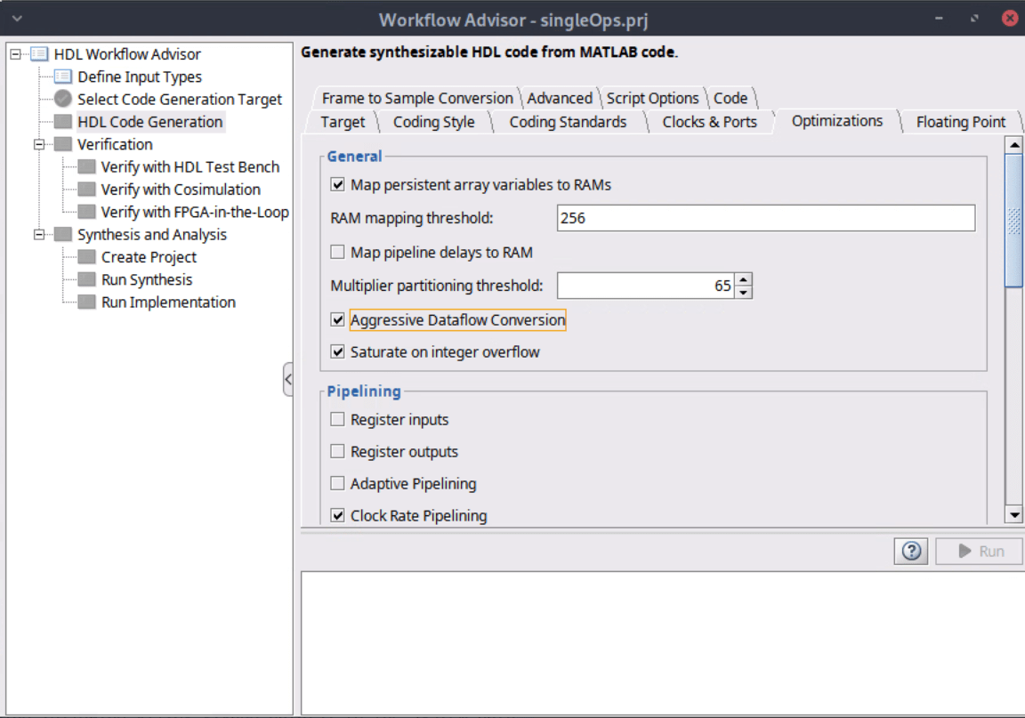Click the Verify with Cosimulation step icon
This screenshot has width=1025, height=718.
tap(86, 190)
